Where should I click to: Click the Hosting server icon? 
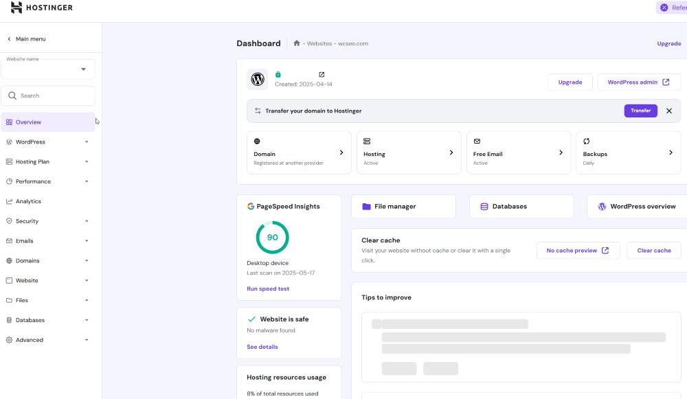pos(367,141)
